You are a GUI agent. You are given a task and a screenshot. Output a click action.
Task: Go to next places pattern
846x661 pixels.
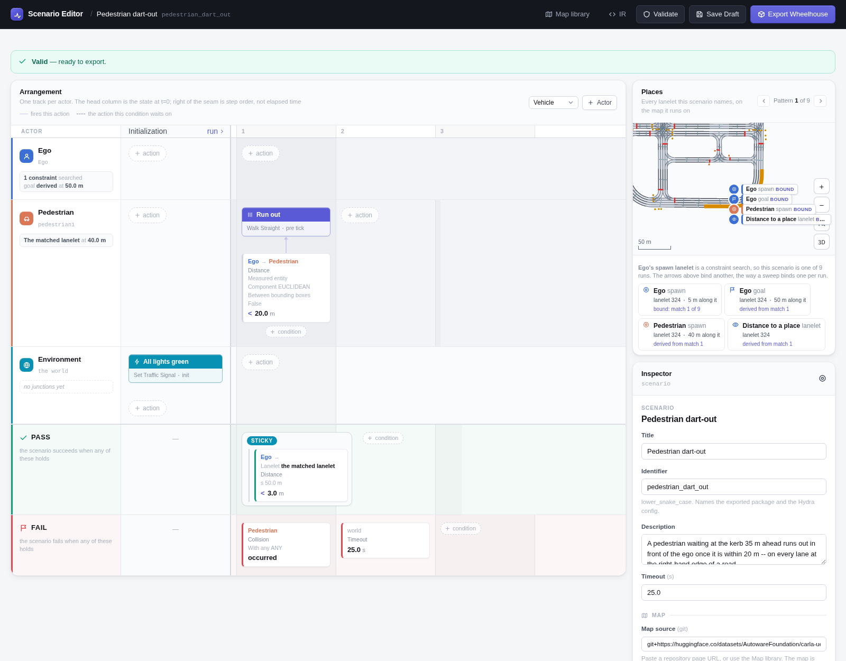[x=820, y=101]
